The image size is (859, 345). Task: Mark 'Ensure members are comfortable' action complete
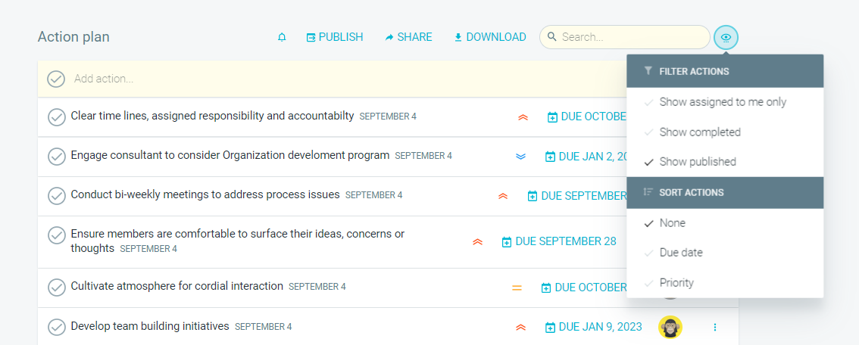click(56, 235)
